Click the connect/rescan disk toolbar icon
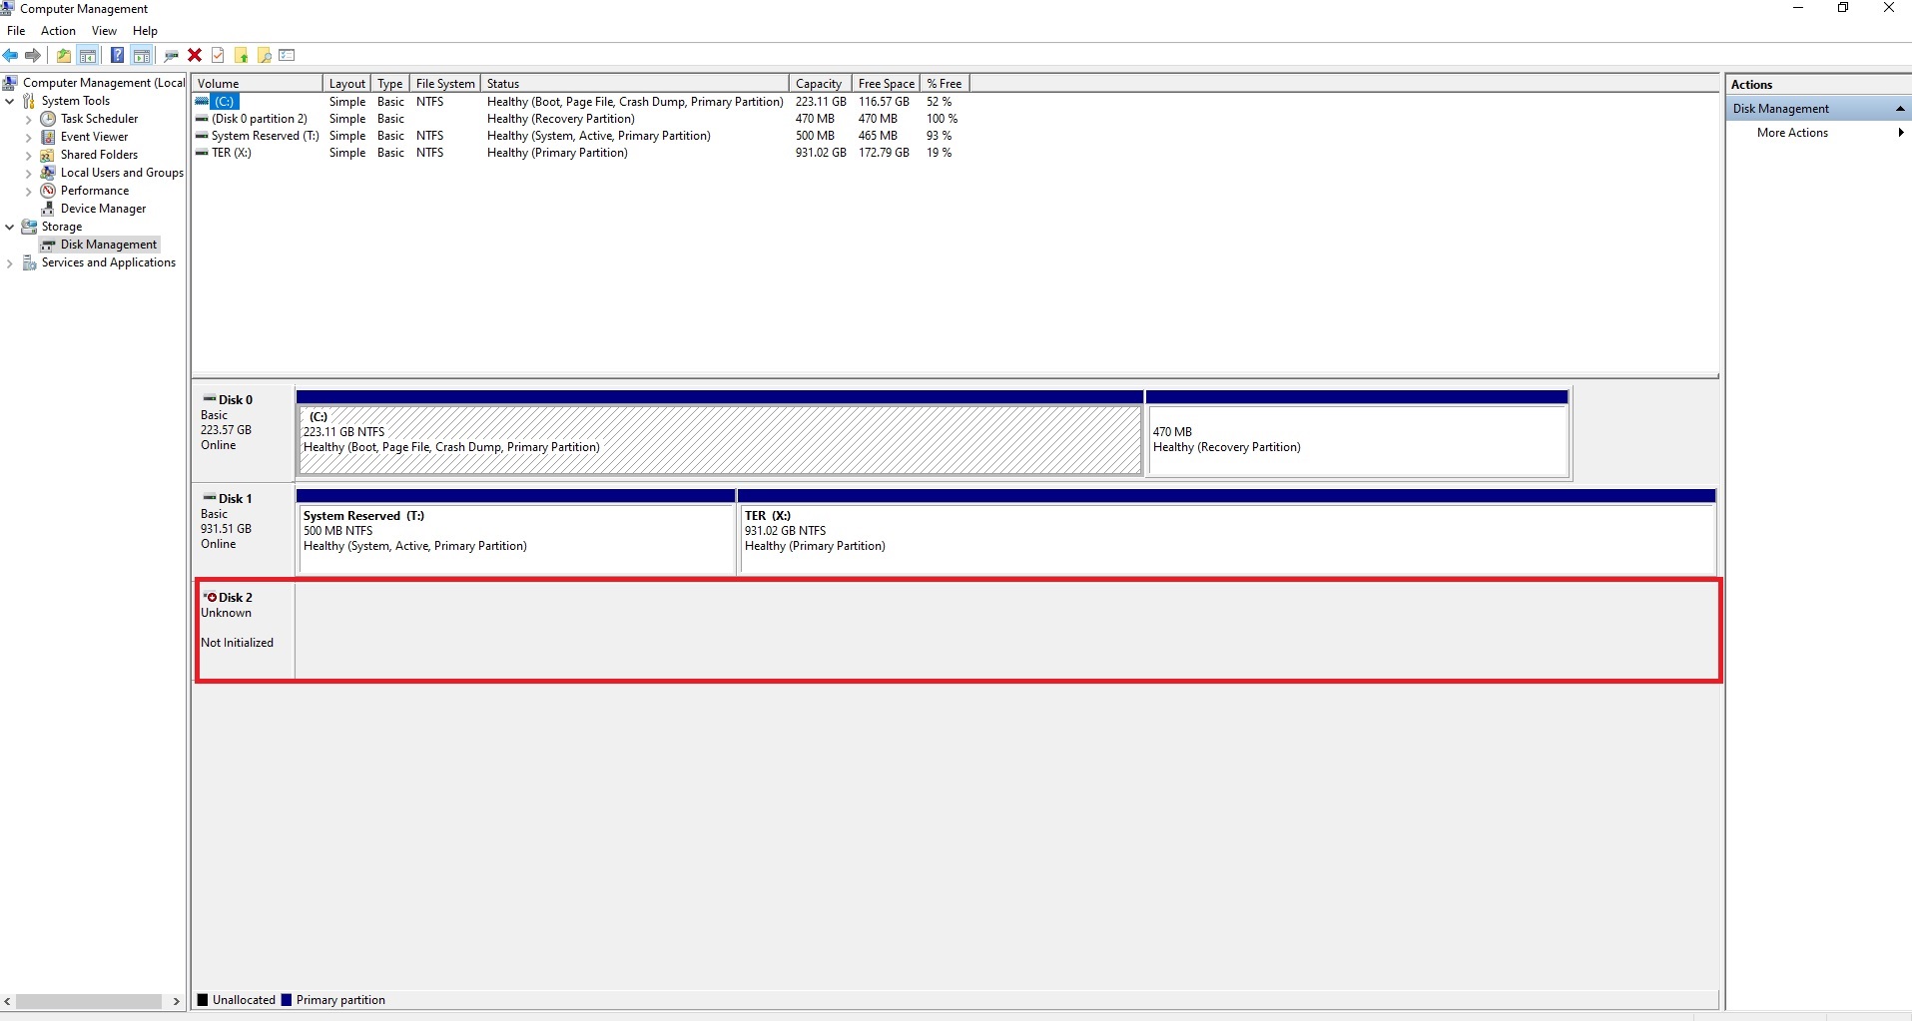This screenshot has height=1021, width=1912. point(171,56)
